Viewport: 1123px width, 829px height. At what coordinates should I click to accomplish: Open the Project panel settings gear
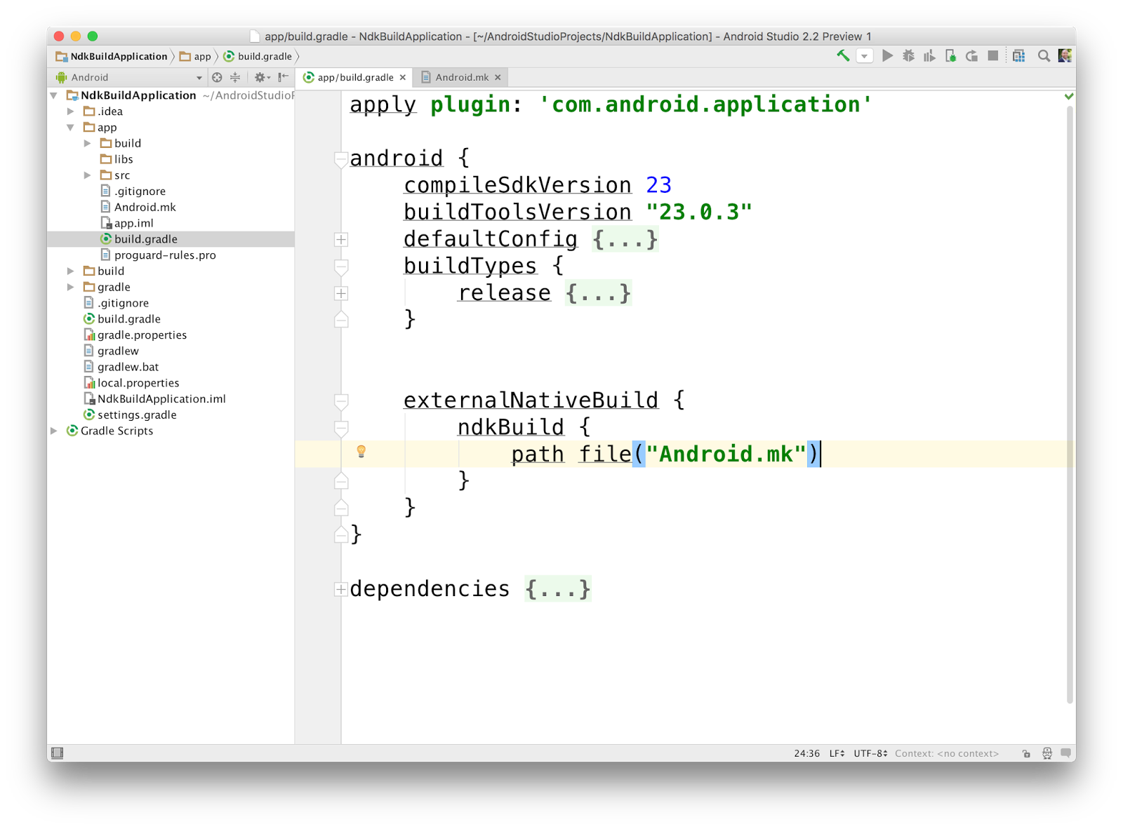260,77
